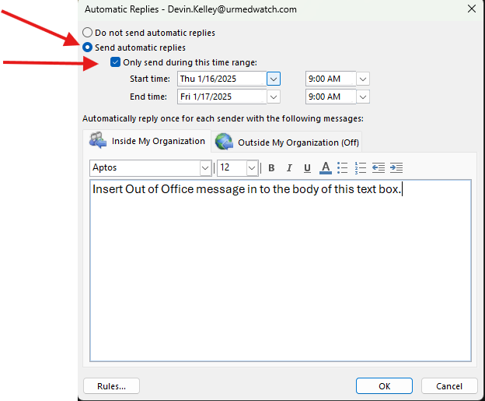
Task: Toggle italic formatting in message toolbar
Action: tap(289, 167)
